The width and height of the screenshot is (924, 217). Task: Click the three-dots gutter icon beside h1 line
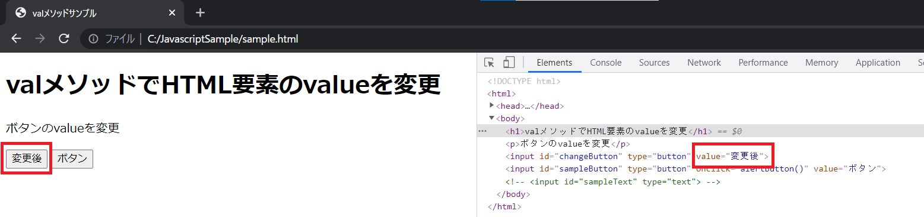coord(482,131)
